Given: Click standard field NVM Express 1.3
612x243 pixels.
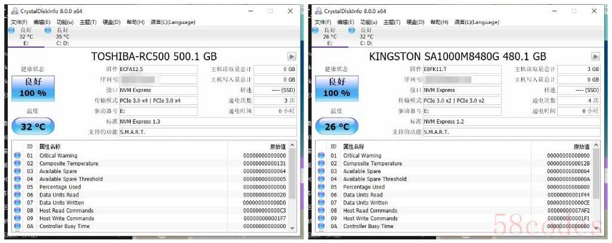Looking at the screenshot, I should (208, 122).
